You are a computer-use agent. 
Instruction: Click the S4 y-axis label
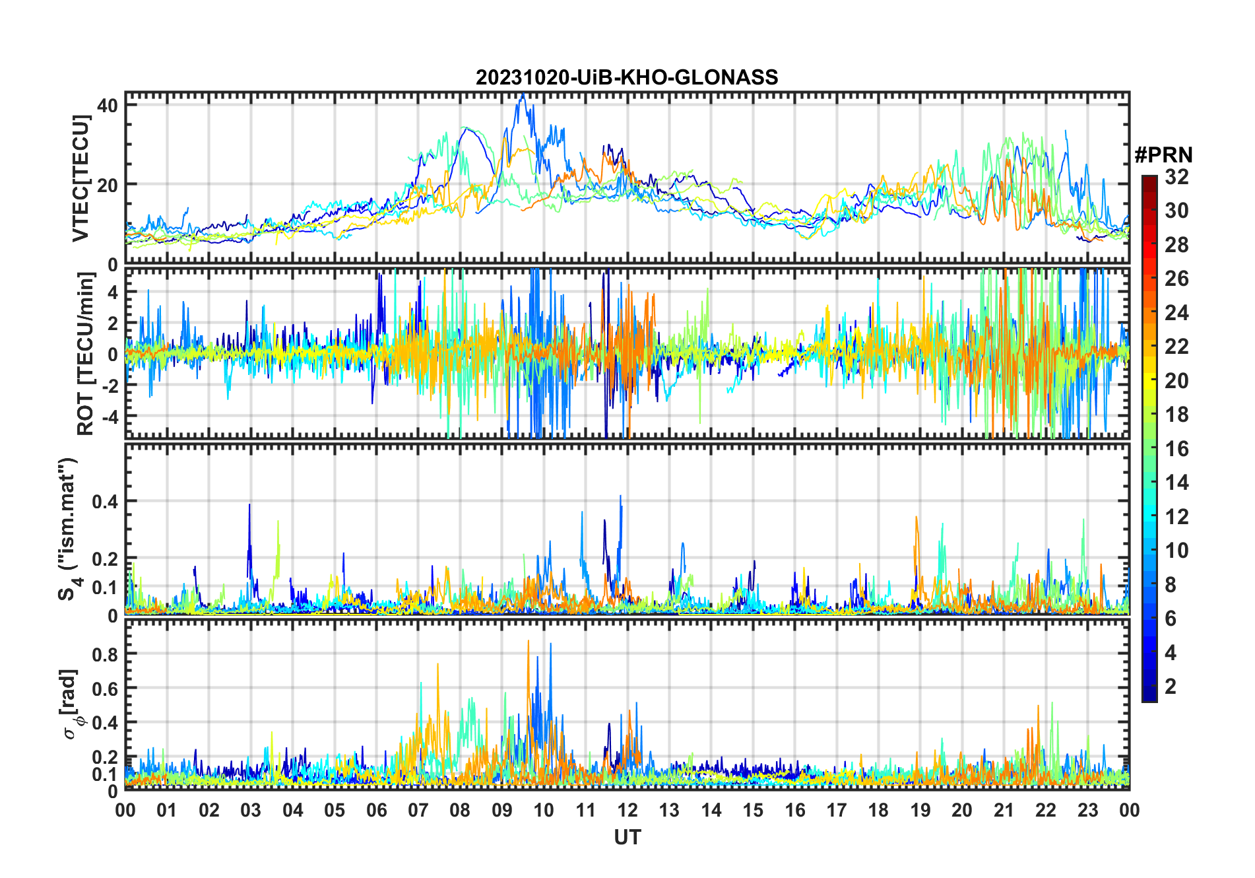(x=69, y=529)
